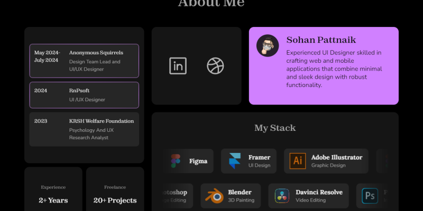Click the Photoshop Ps icon

point(370,196)
